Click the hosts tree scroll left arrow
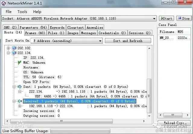This screenshot has width=193, height=134. 7,121
